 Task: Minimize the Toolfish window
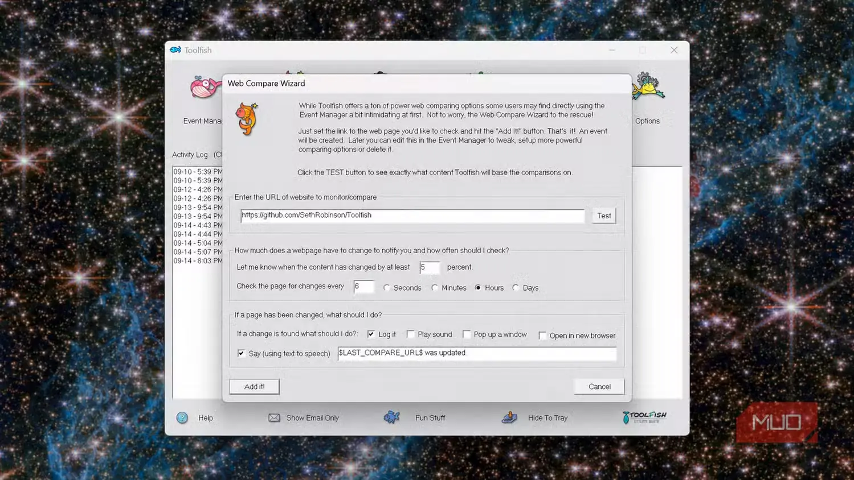(x=612, y=50)
